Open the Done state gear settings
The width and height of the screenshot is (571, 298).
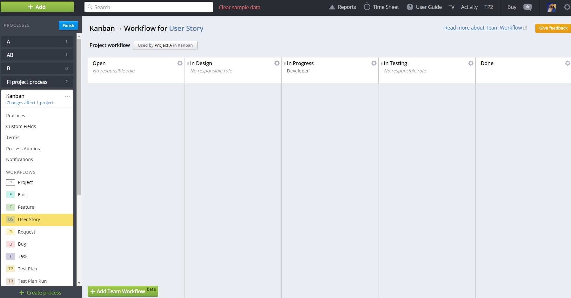[x=567, y=63]
